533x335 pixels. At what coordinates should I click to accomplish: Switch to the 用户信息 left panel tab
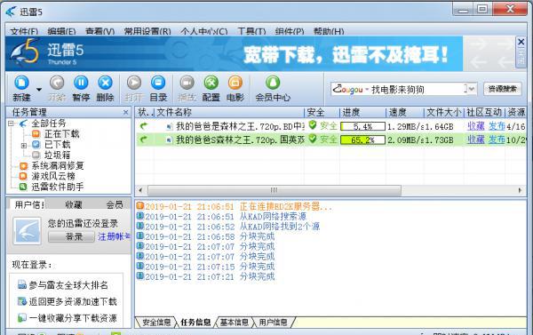(x=28, y=204)
